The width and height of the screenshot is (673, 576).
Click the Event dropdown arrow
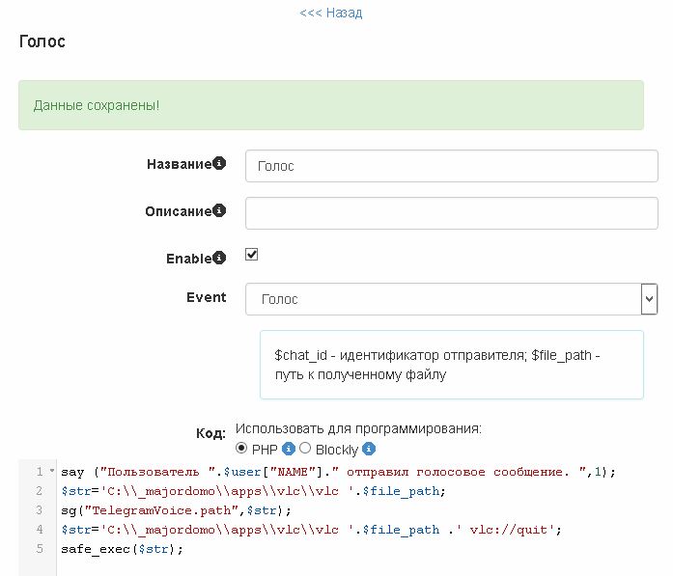coord(649,299)
